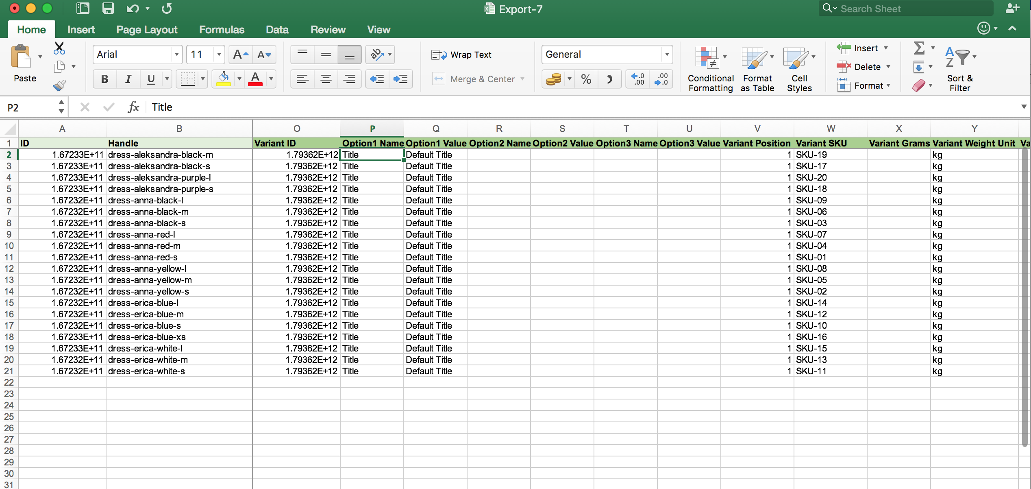Expand the formula bar chevron

point(1023,107)
